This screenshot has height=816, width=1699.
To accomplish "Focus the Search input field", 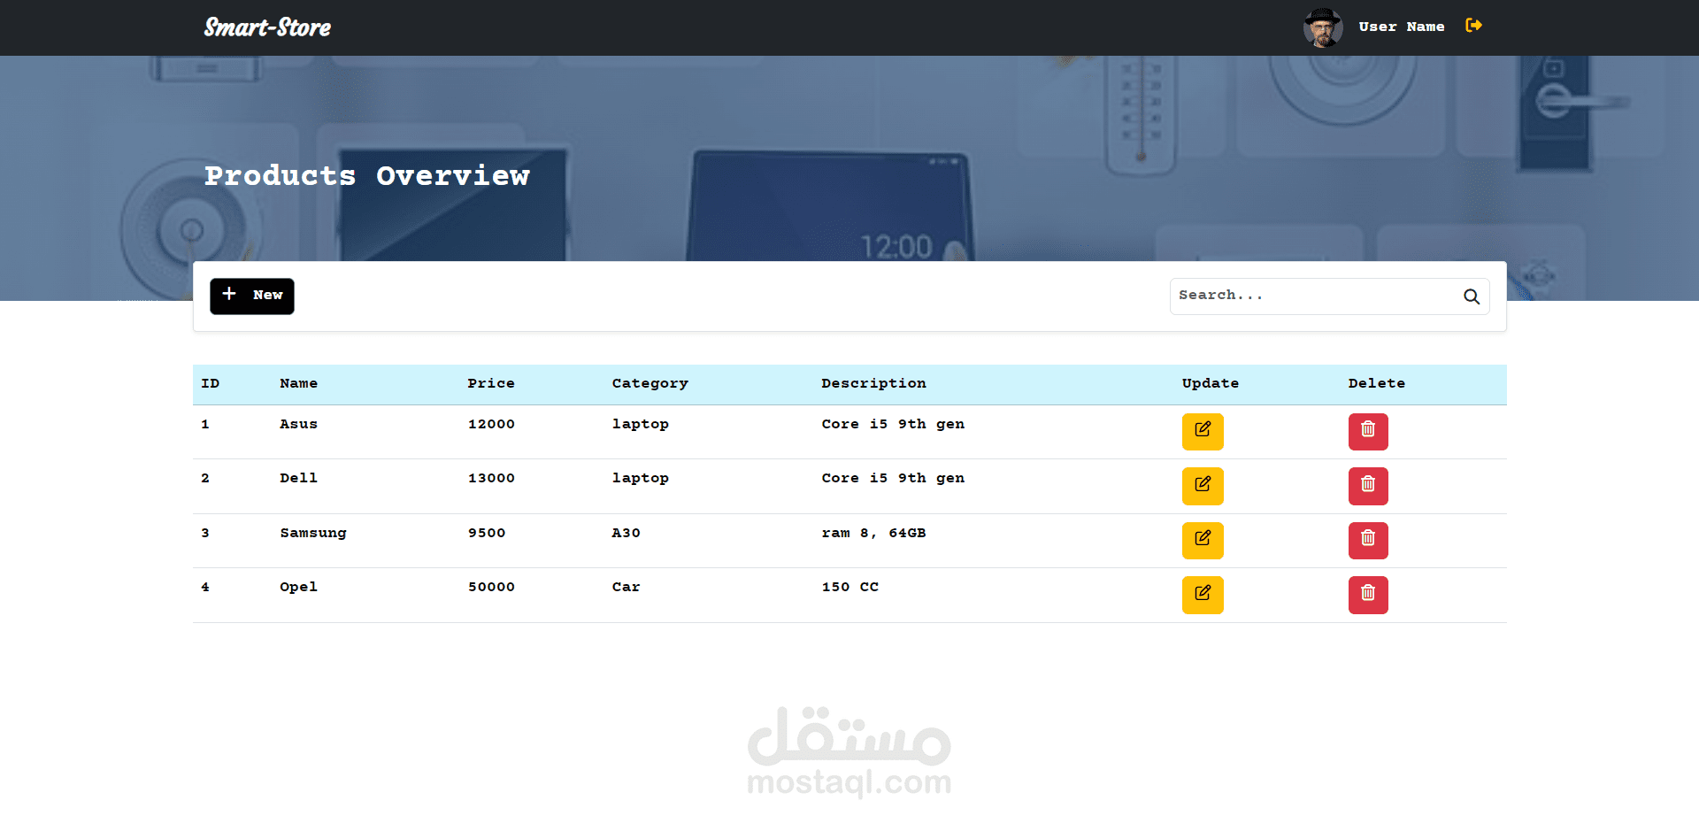I will pos(1329,296).
